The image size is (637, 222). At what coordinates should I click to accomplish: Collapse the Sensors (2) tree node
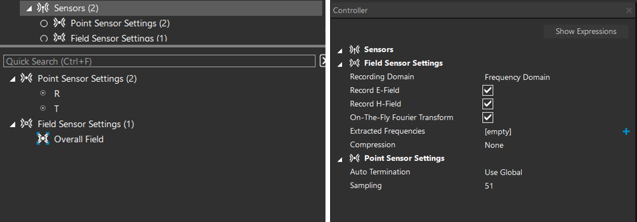(29, 8)
